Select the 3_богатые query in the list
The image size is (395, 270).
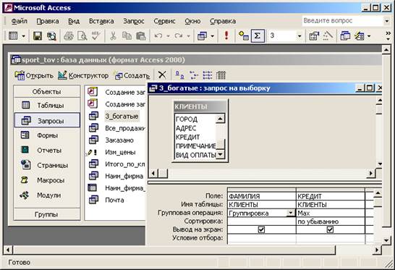click(x=122, y=117)
